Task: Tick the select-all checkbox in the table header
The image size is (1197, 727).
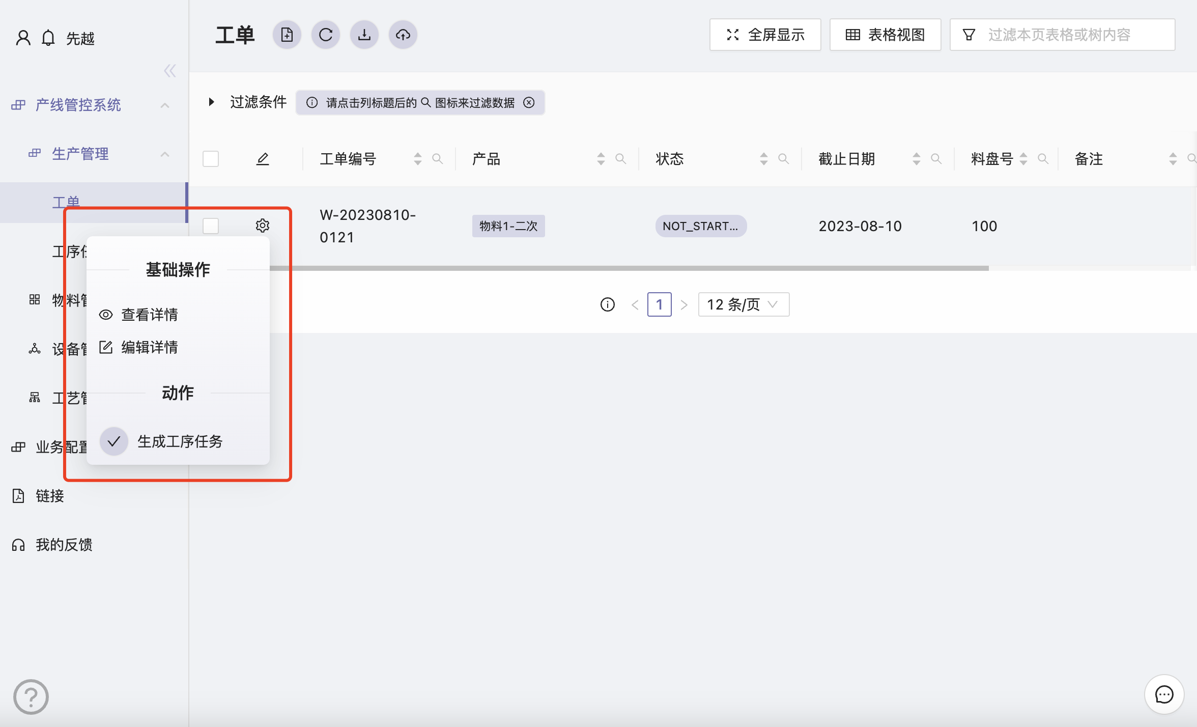Action: coord(211,159)
